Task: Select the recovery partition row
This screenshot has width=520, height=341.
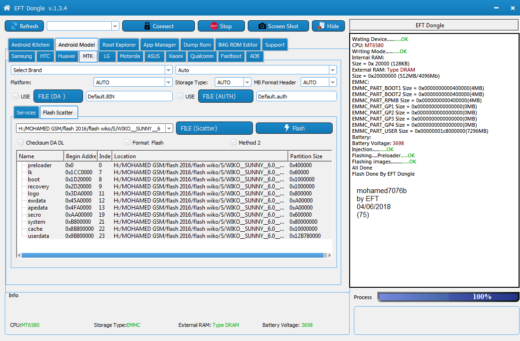Action: [175, 187]
